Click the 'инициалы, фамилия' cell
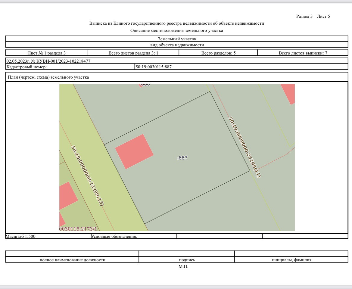 (291, 260)
